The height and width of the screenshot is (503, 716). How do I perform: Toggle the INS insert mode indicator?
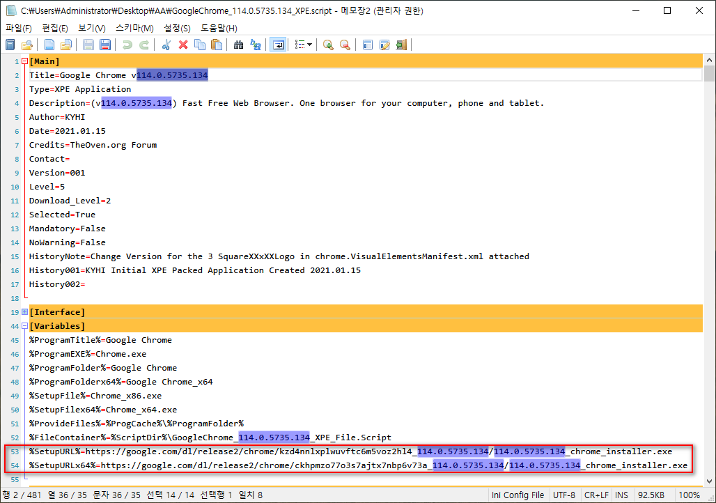[621, 495]
